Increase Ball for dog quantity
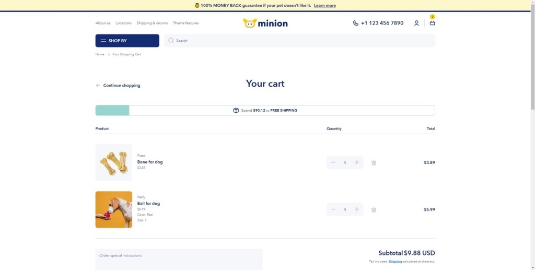This screenshot has width=535, height=270. tap(357, 209)
